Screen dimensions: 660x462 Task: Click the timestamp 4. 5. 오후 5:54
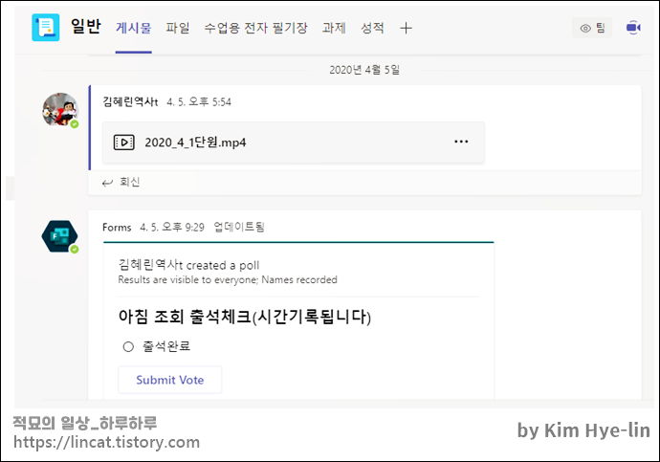pyautogui.click(x=199, y=101)
